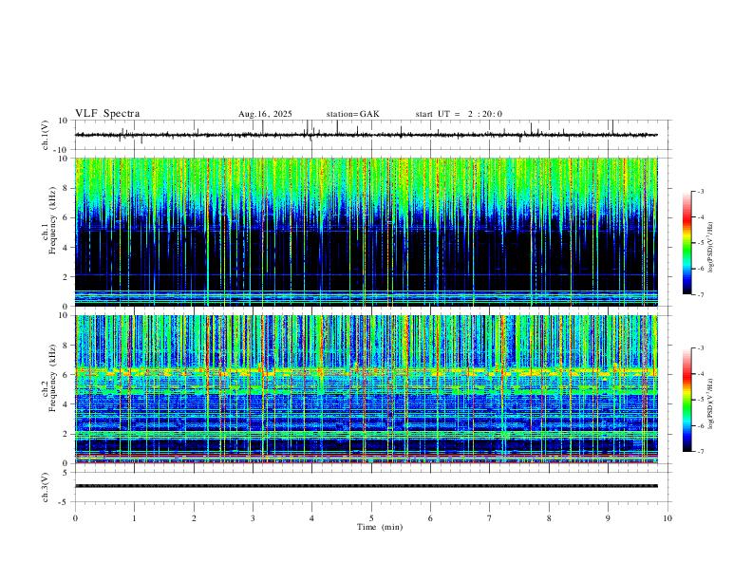This screenshot has width=752, height=581.
Task: Click the ch.2 spectrogram color scale bar
Action: point(686,400)
